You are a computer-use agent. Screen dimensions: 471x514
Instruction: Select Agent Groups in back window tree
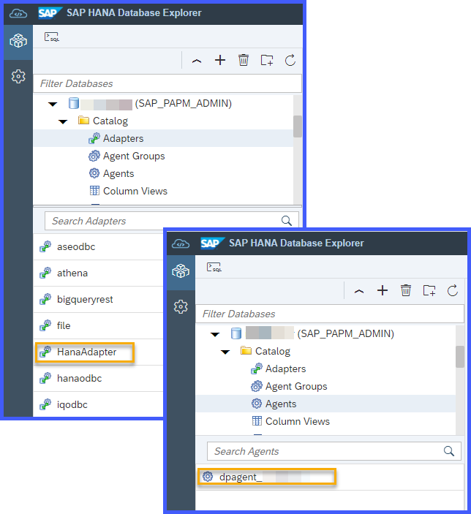(163, 156)
